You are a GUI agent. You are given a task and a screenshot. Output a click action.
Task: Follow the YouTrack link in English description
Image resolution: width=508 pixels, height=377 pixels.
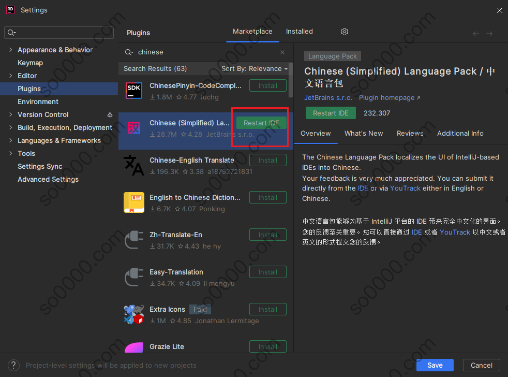tap(405, 189)
